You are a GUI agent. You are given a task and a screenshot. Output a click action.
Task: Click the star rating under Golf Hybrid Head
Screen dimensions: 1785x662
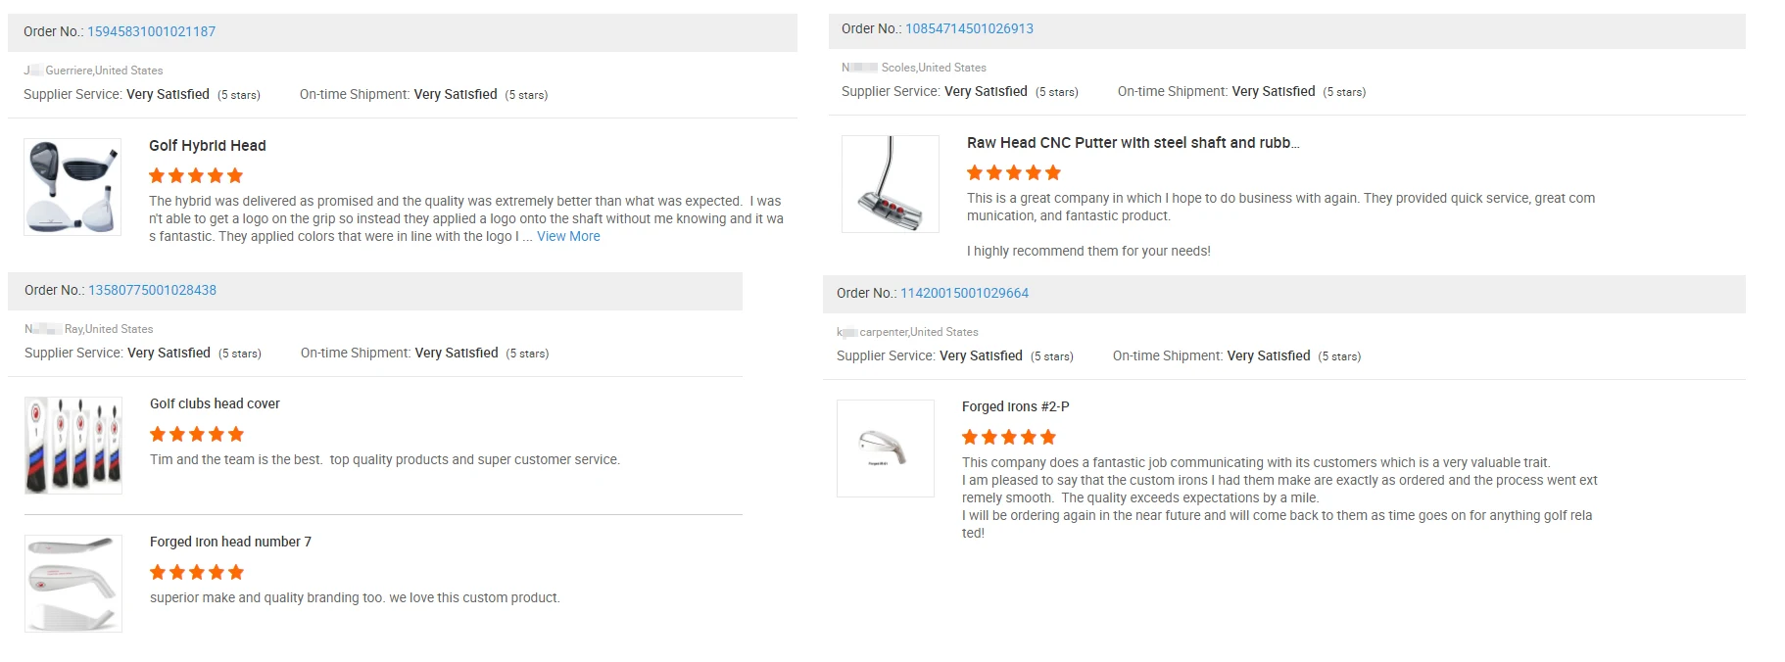[x=196, y=176]
